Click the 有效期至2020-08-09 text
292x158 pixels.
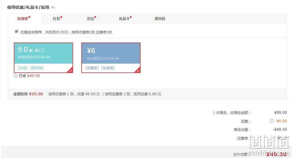pos(34,57)
